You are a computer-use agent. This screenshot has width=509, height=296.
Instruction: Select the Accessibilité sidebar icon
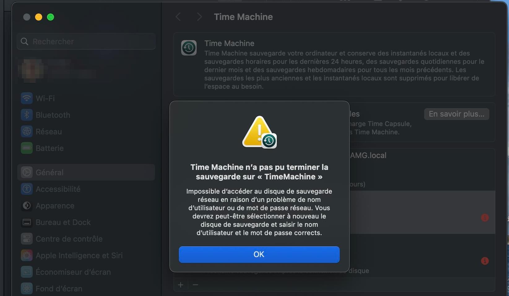(x=27, y=189)
